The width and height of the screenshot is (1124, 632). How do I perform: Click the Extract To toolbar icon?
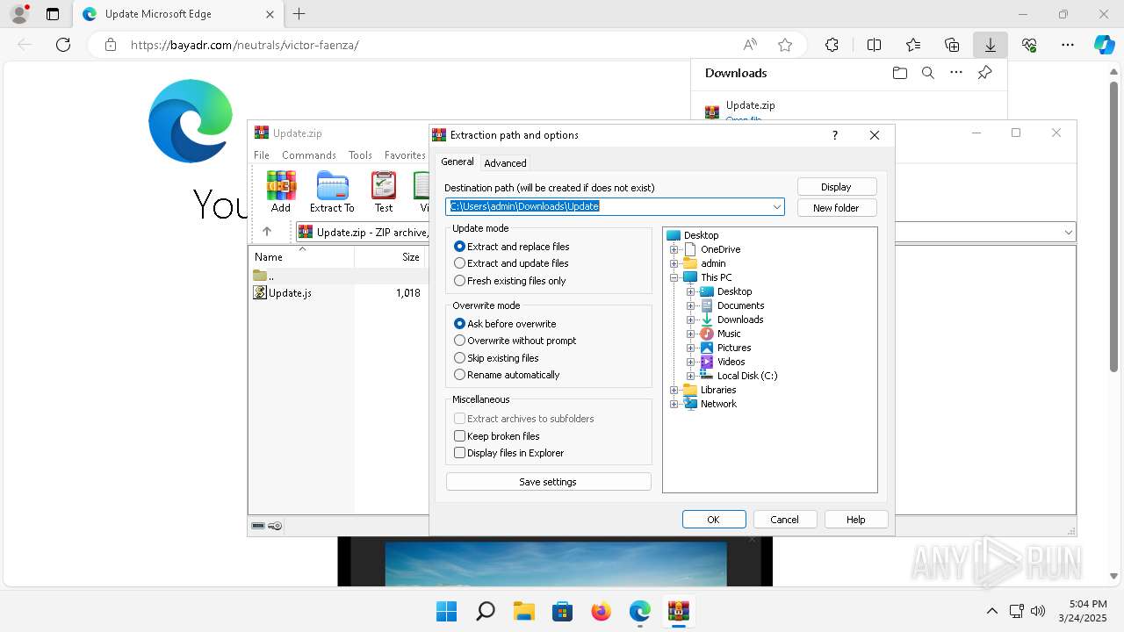332,191
